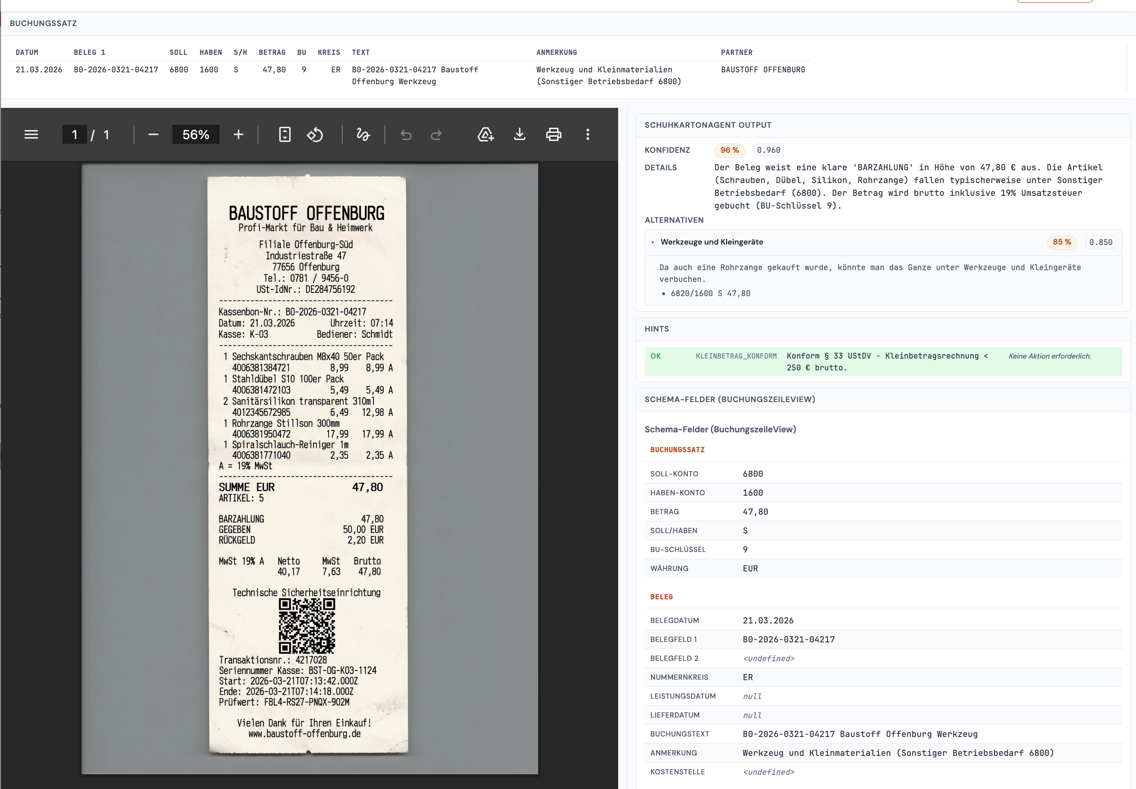Click the BELEGDATUM value 21.03.2026
This screenshot has height=789, width=1136.
[x=768, y=621]
